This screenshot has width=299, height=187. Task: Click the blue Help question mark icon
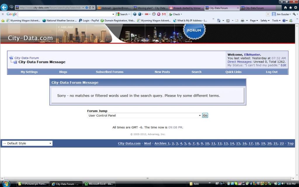[x=284, y=21]
